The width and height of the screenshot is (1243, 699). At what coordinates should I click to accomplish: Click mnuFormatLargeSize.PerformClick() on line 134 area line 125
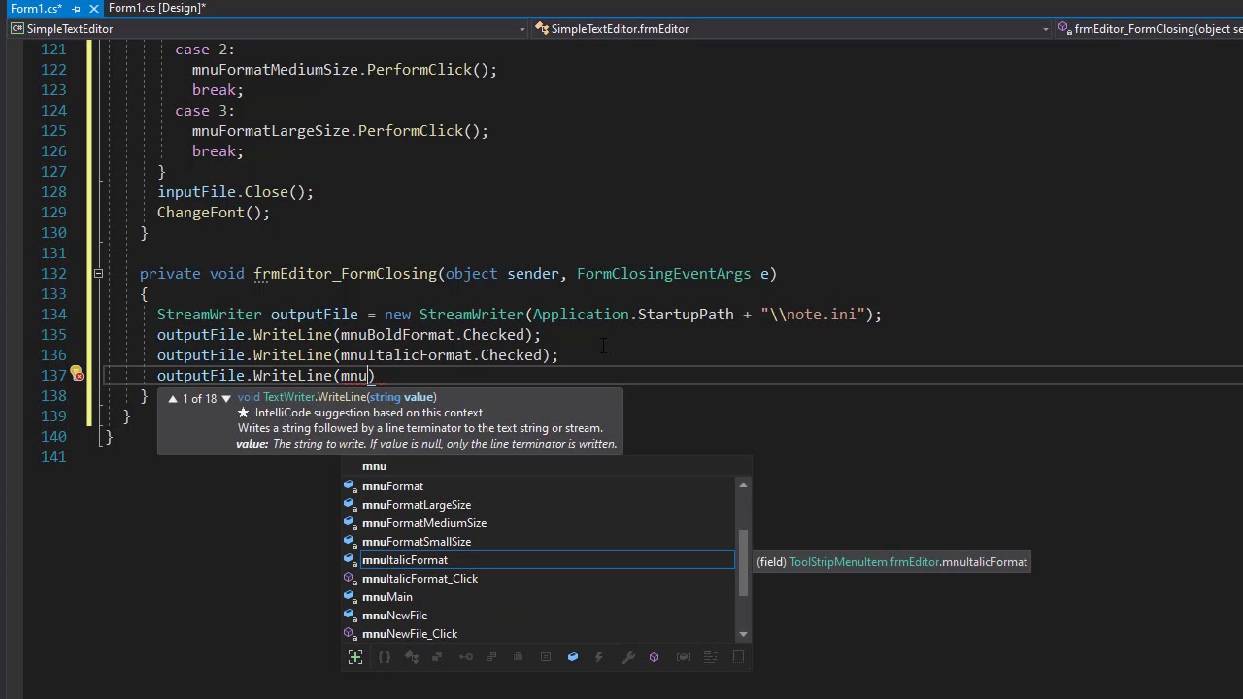coord(336,131)
